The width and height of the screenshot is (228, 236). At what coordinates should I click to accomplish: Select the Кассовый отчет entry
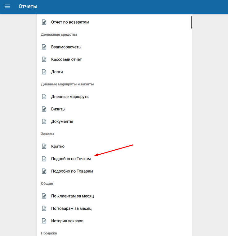click(x=66, y=59)
